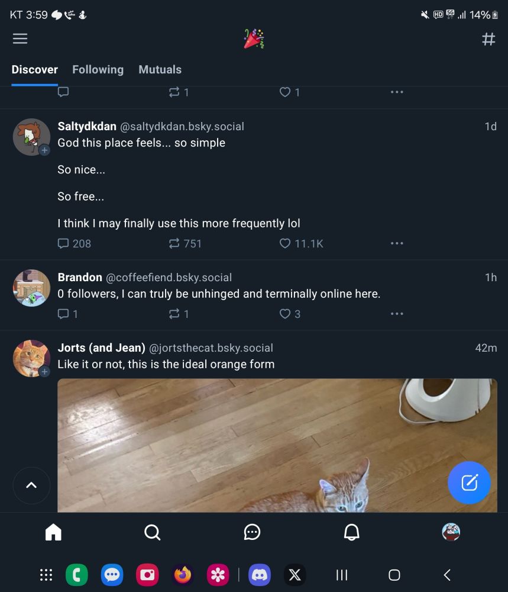The height and width of the screenshot is (592, 508).
Task: Repost Saltydkdan's post with 751 reposts
Action: point(174,243)
